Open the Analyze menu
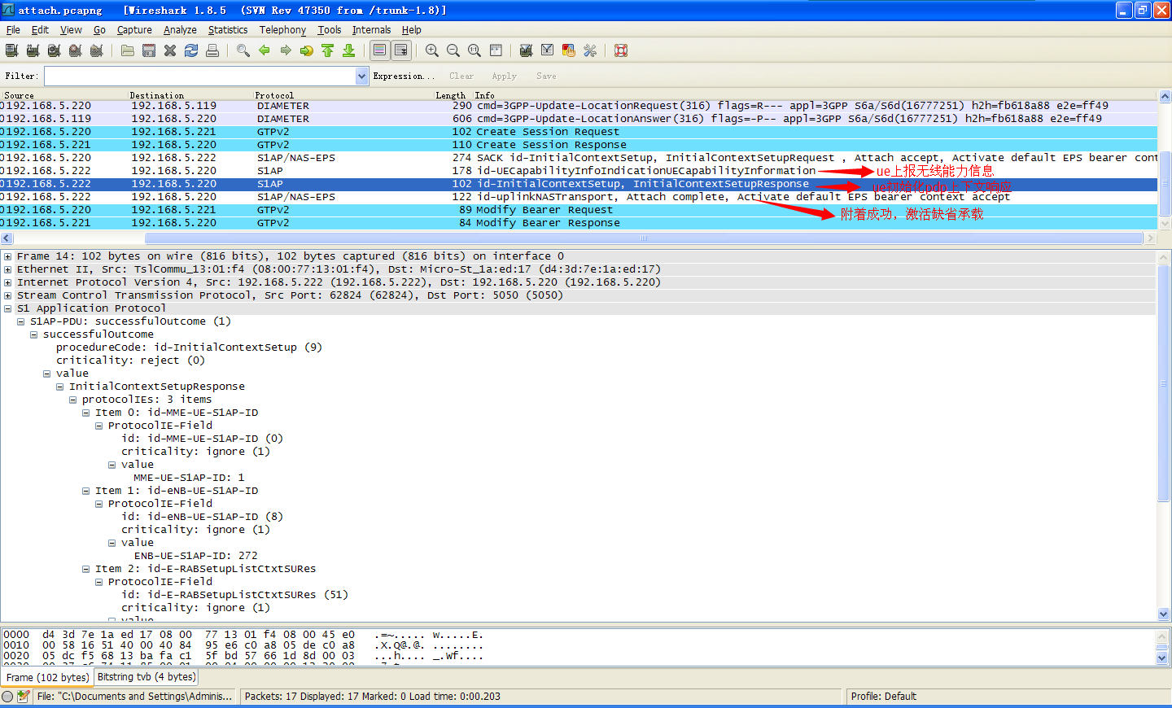Viewport: 1172px width, 708px height. click(x=180, y=30)
